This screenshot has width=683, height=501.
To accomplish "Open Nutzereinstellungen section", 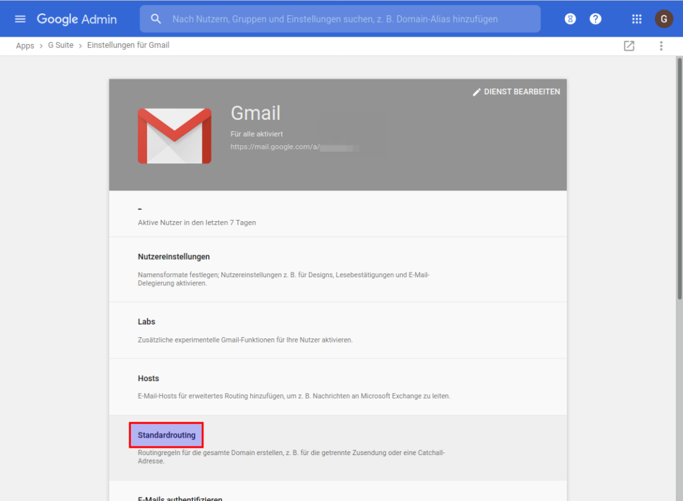I will (x=338, y=269).
